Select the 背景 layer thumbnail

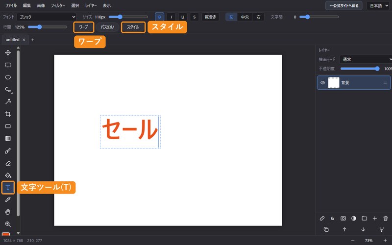point(334,83)
